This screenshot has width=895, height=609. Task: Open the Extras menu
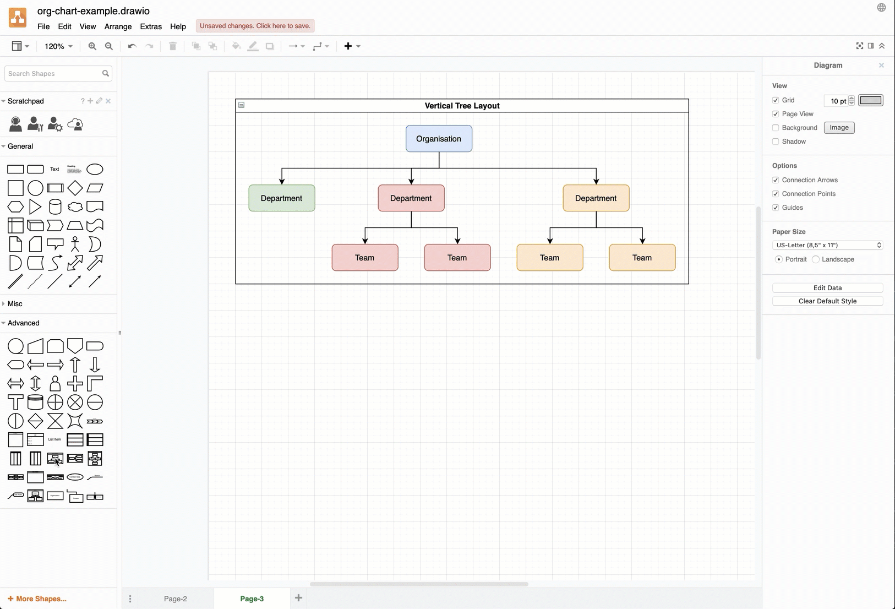pyautogui.click(x=151, y=26)
